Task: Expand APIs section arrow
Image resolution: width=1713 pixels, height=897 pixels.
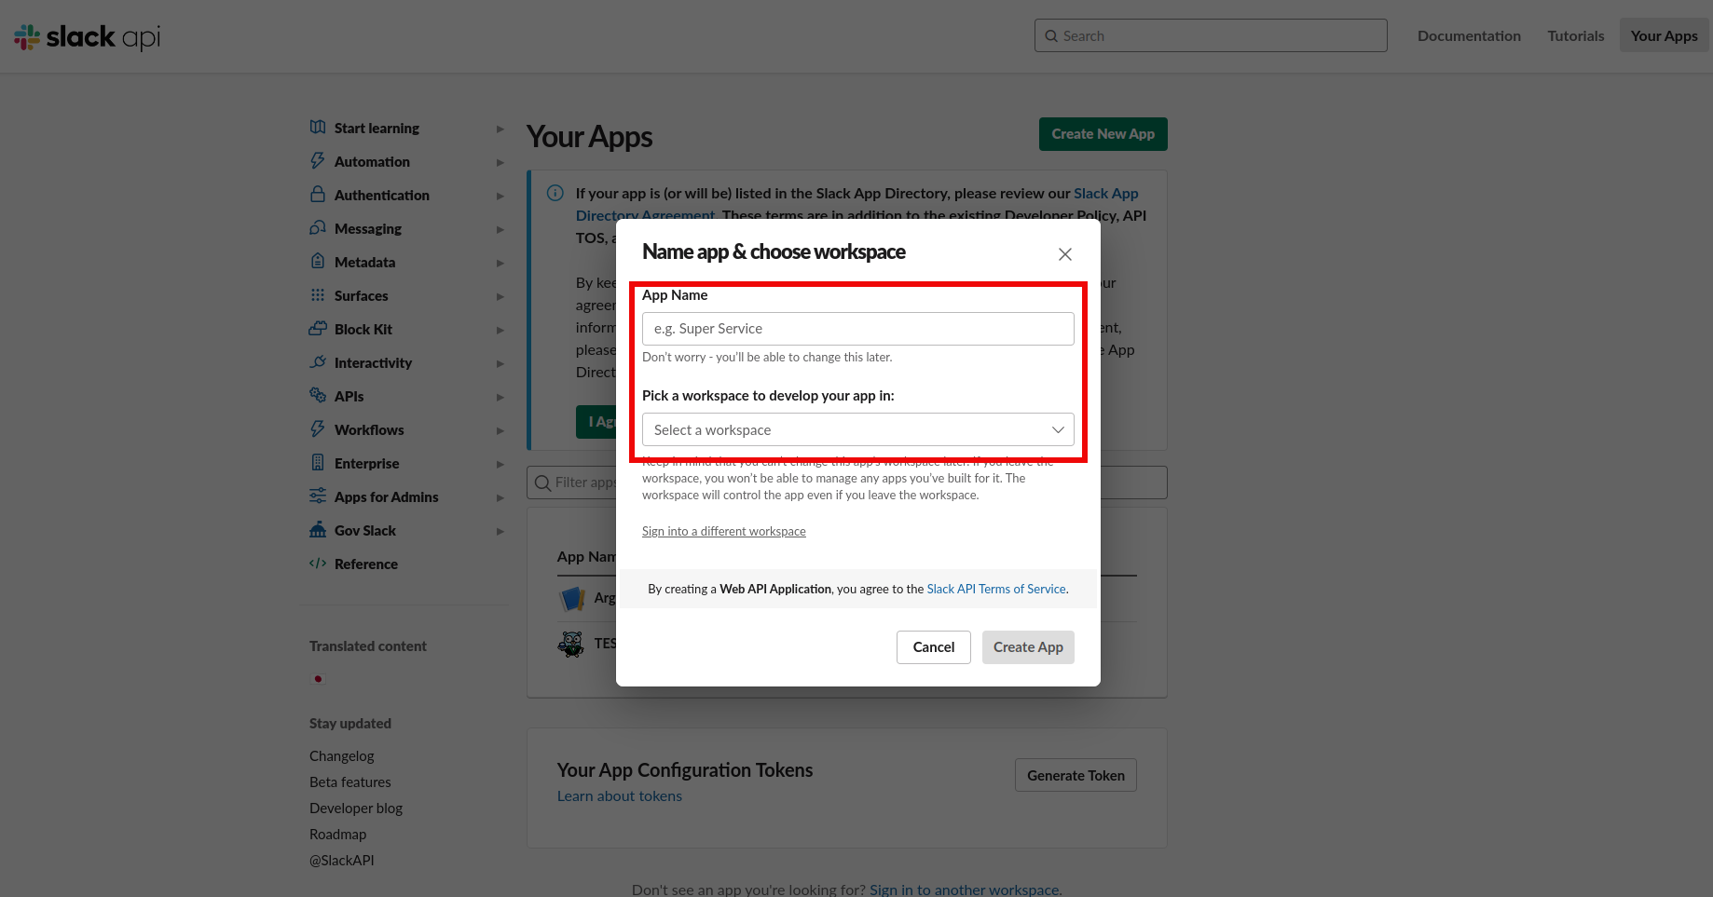Action: pyautogui.click(x=500, y=397)
